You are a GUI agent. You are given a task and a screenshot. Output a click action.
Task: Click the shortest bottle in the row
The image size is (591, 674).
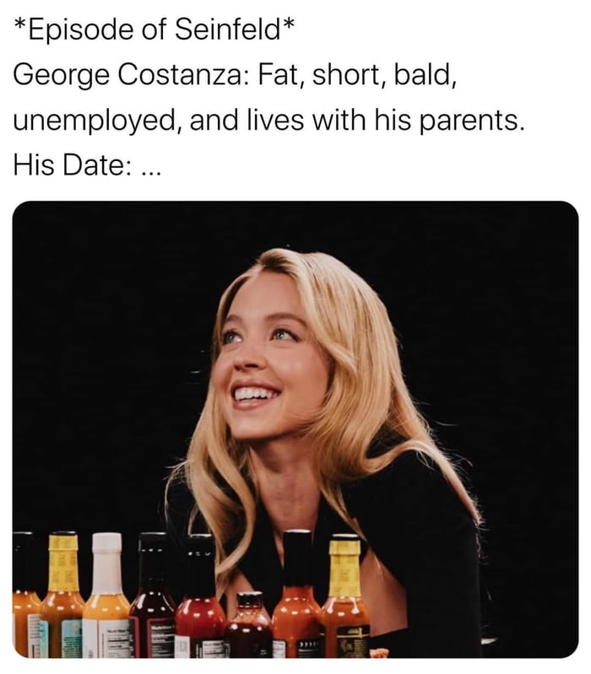coord(249,628)
